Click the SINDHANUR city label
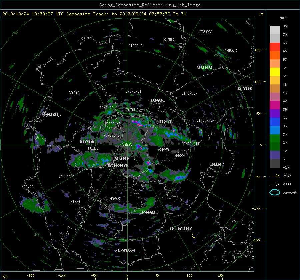Viewport: 300px width, 280px height. [x=205, y=120]
